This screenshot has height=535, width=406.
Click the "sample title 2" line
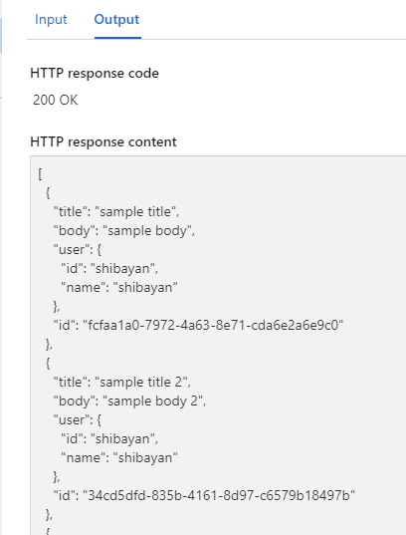click(x=122, y=383)
